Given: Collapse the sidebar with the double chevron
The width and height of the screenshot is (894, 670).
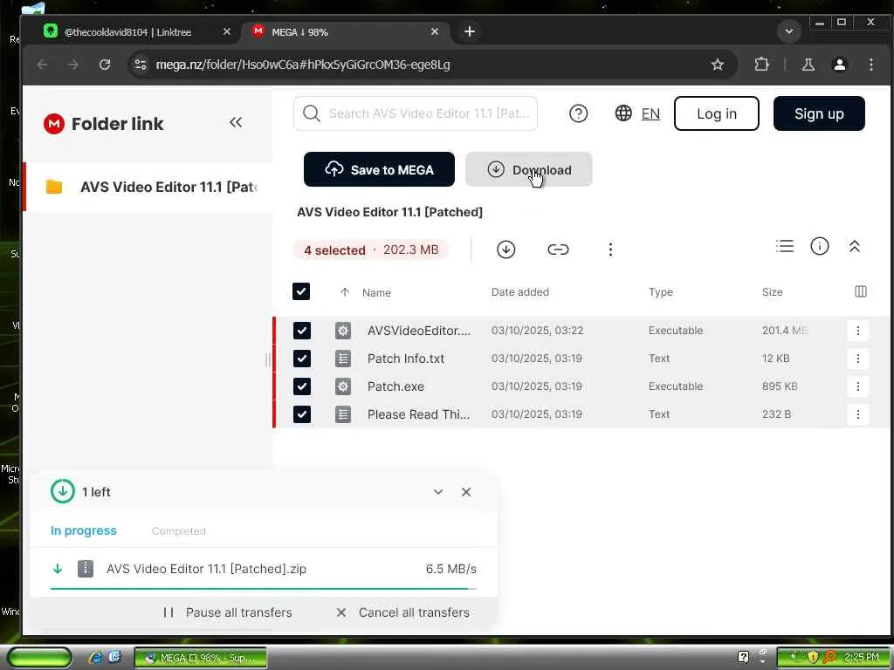Looking at the screenshot, I should tap(236, 122).
